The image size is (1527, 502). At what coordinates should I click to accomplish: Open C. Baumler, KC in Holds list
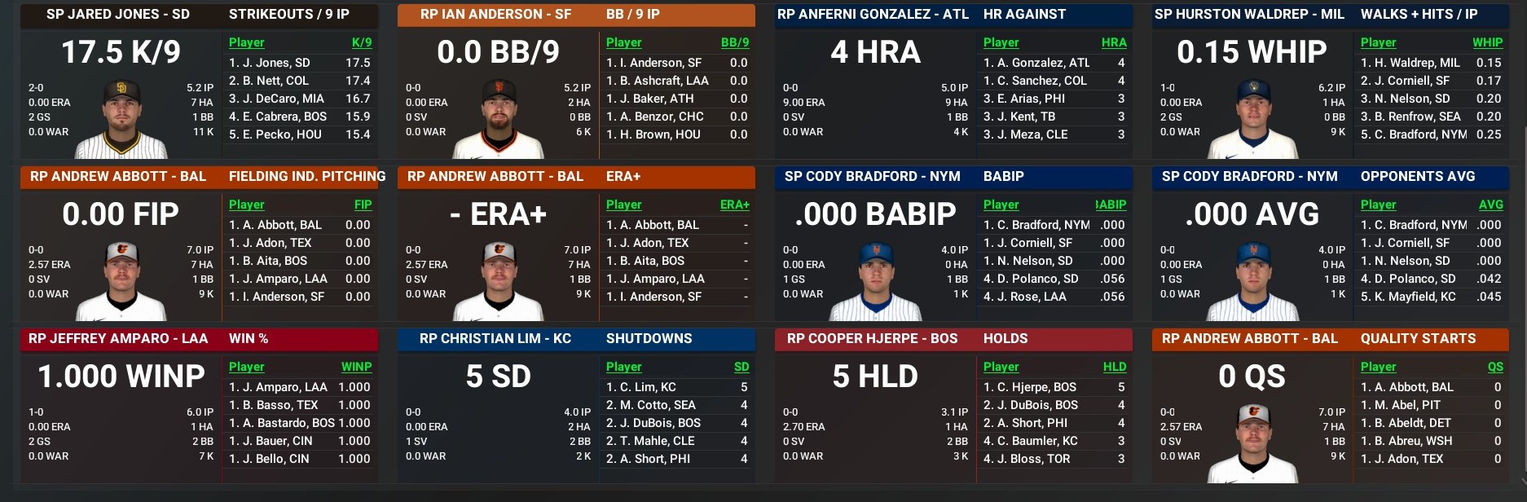click(1031, 441)
